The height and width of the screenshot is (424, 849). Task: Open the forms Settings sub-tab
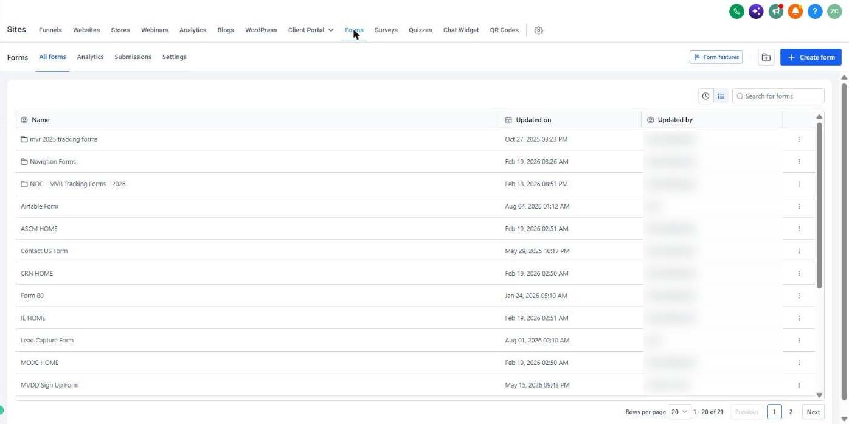click(174, 57)
